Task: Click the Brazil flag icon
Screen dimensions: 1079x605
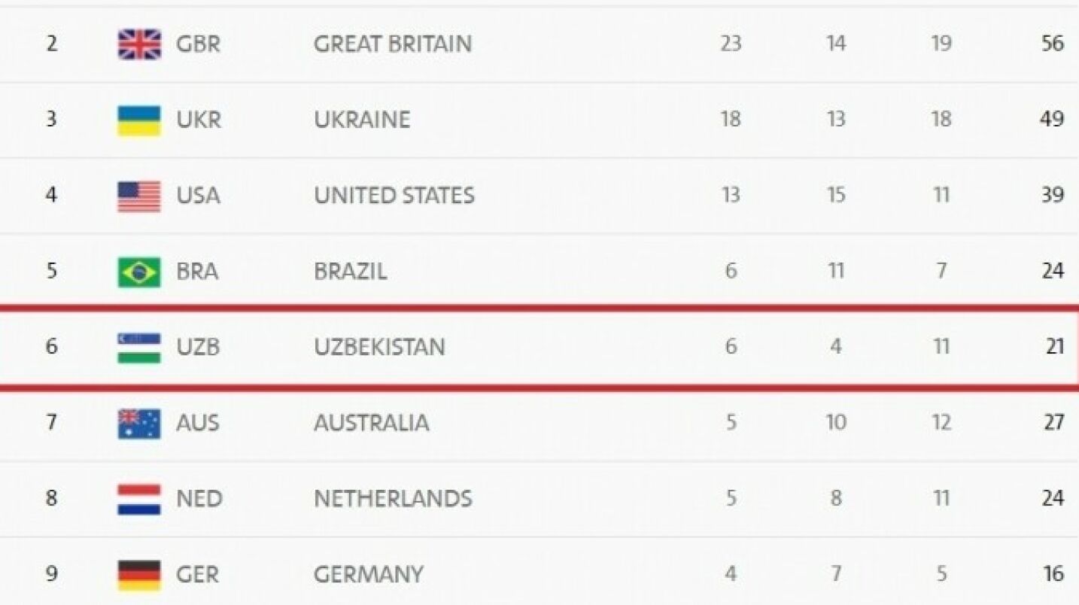Action: [x=139, y=272]
